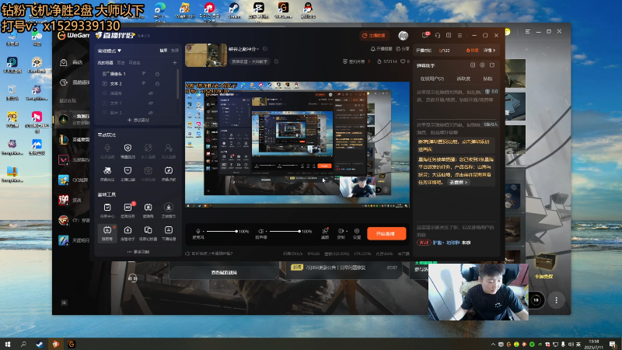Open the gear icon in the right panel header
Image resolution: width=622 pixels, height=350 pixels.
(x=482, y=65)
